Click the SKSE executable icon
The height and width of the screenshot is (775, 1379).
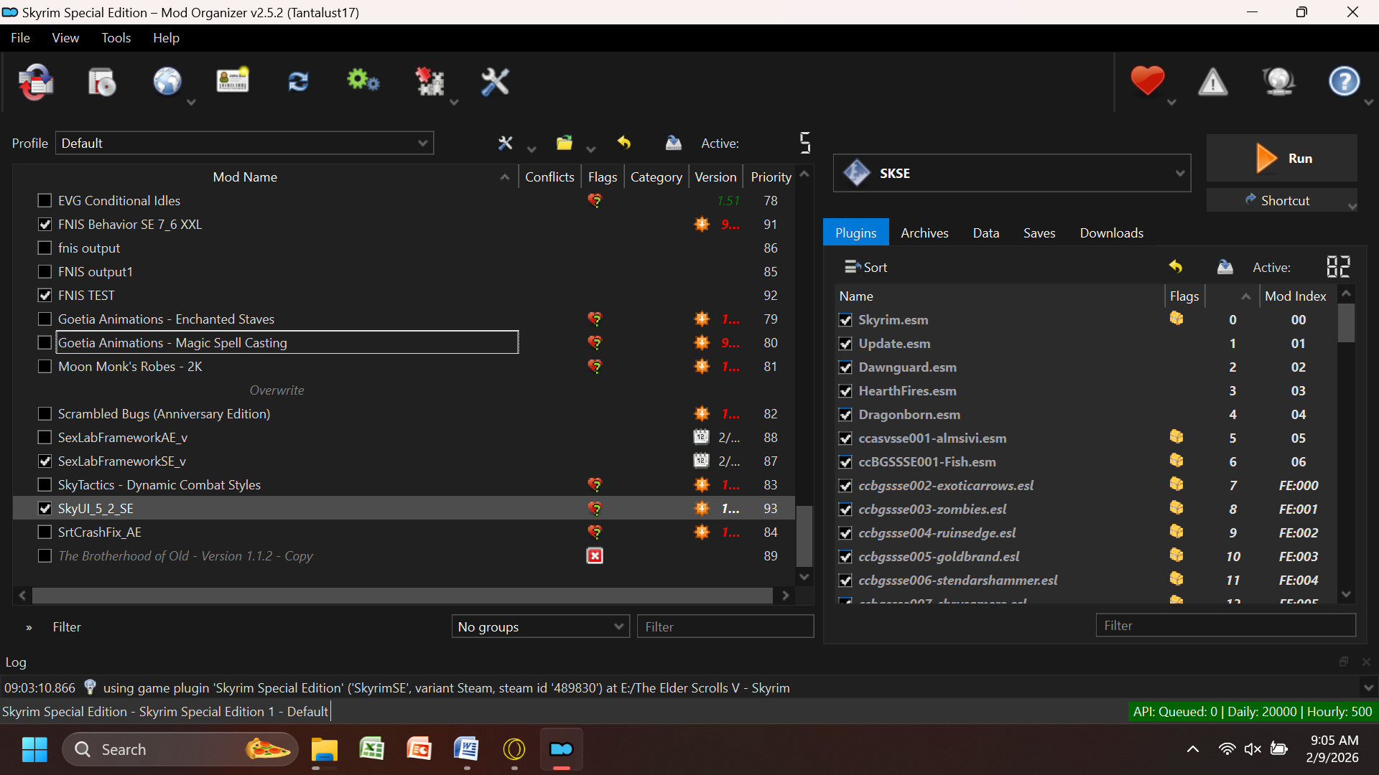coord(856,173)
